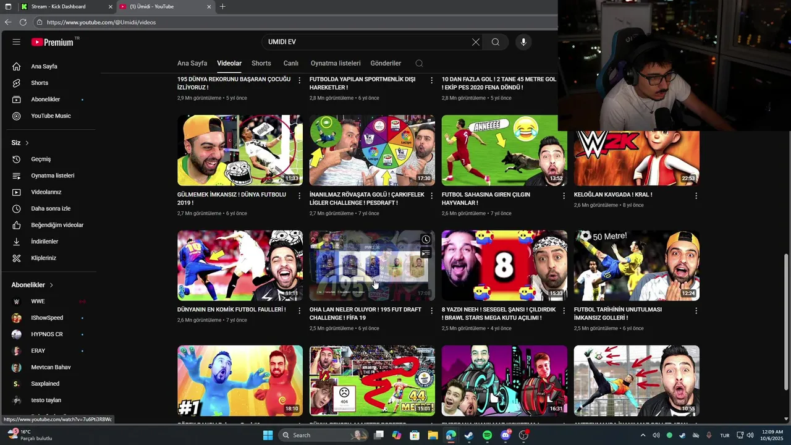Click the Klipleriniz scissors icon
Image resolution: width=791 pixels, height=445 pixels.
click(x=17, y=258)
